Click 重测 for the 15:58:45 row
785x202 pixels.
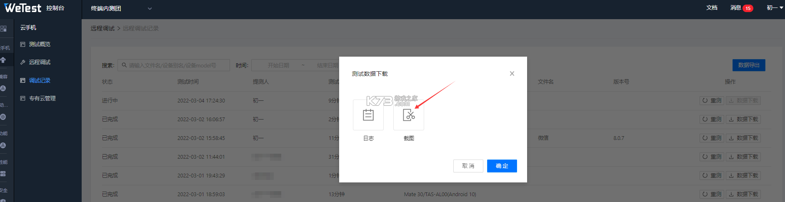click(x=712, y=138)
